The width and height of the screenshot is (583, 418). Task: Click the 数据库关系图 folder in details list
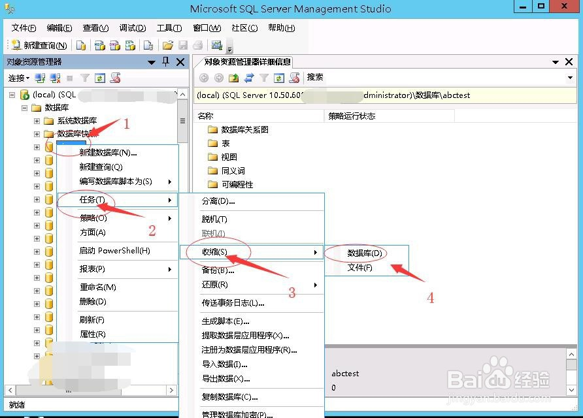(238, 130)
